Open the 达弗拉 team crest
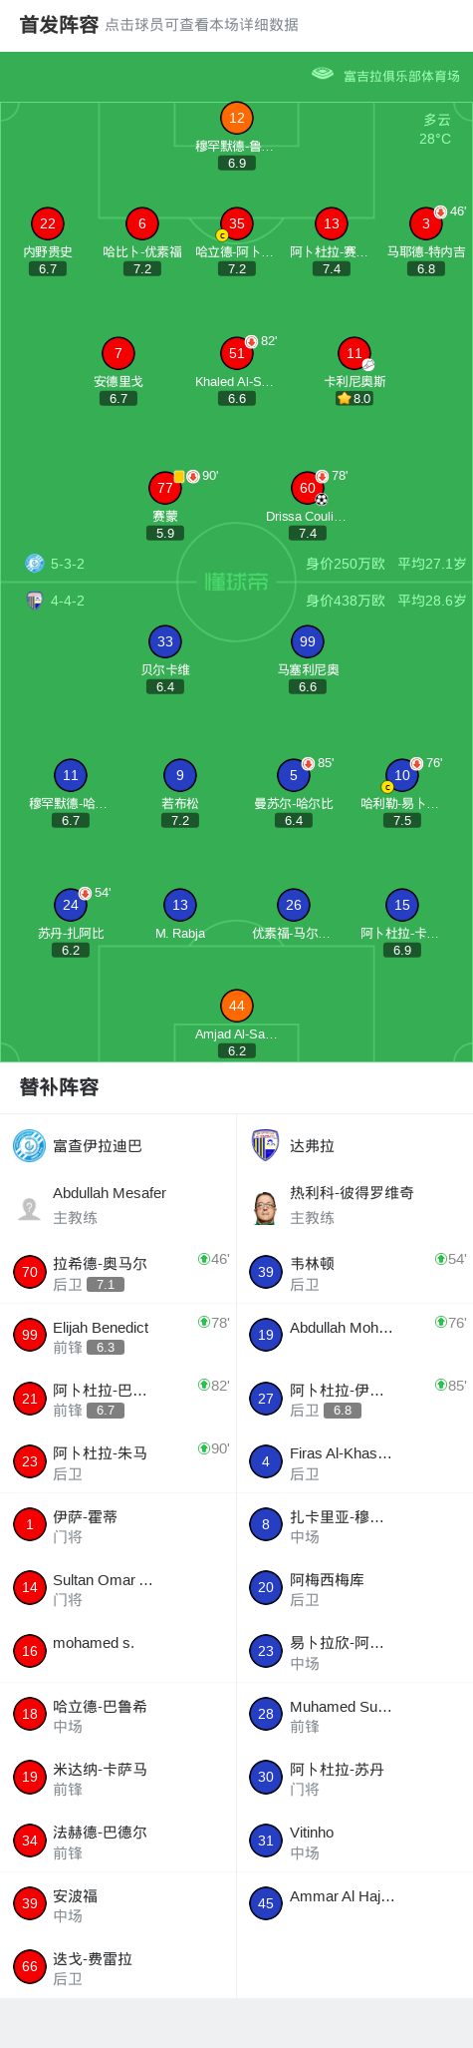 point(265,1145)
